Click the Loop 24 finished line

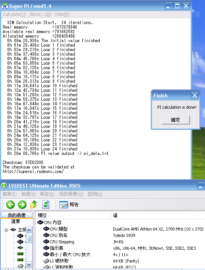click(x=42, y=149)
